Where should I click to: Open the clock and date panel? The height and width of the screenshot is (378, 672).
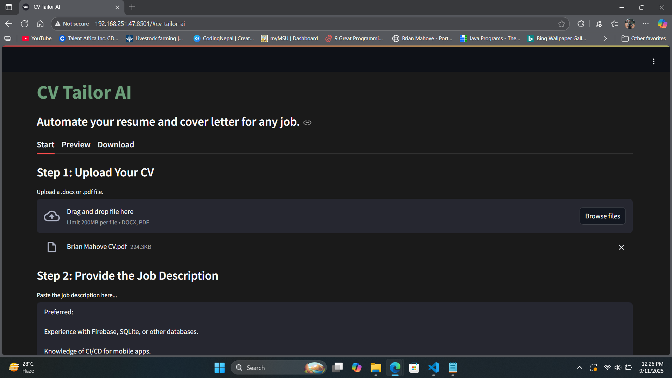point(651,367)
